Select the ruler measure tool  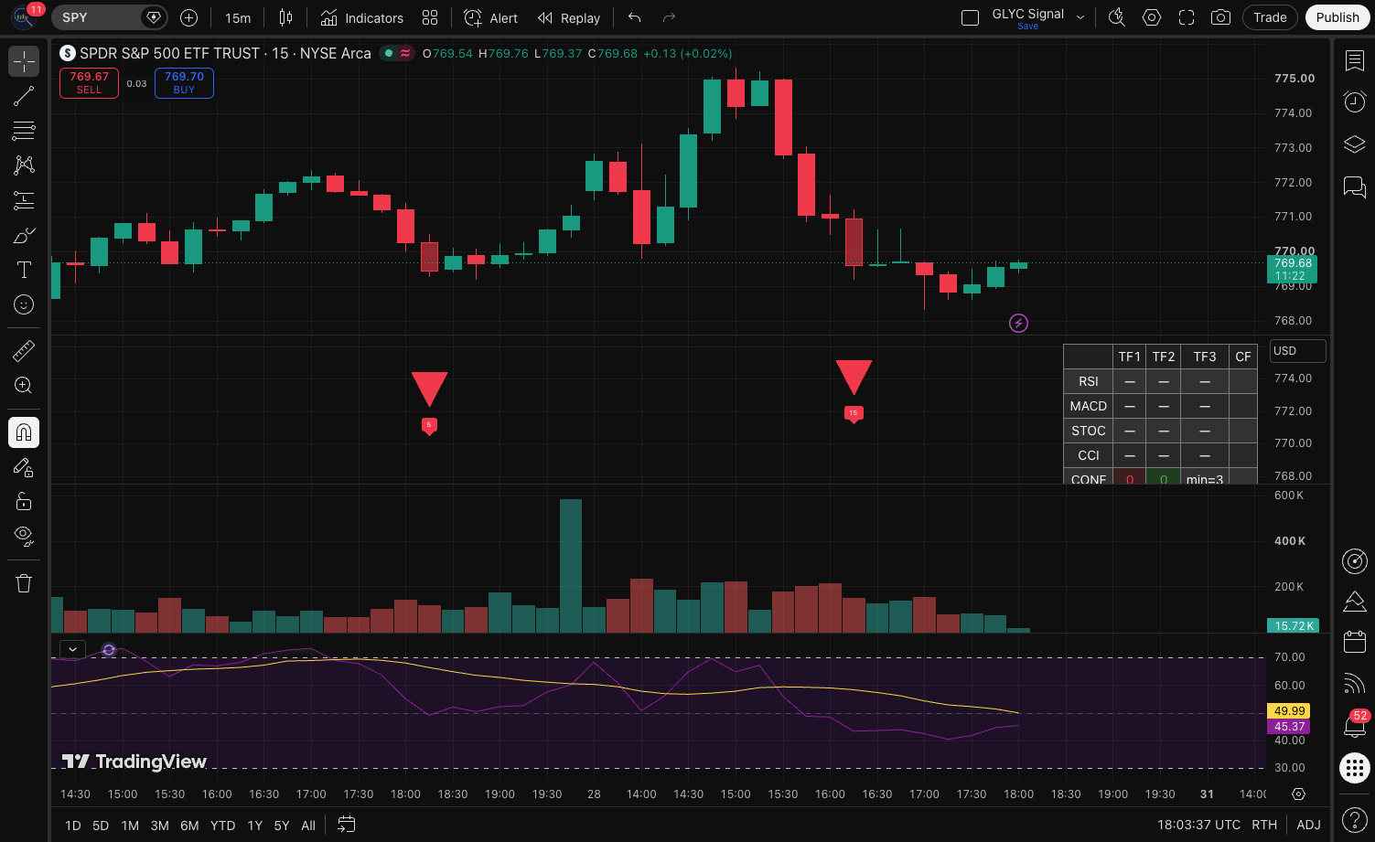24,350
